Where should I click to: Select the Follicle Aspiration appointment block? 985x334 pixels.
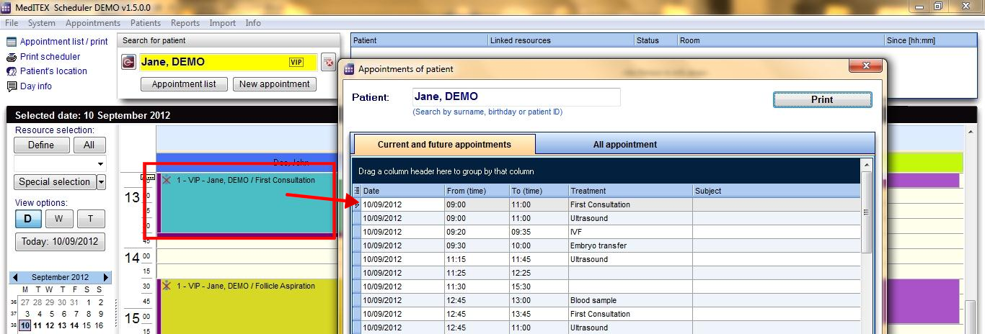(246, 306)
